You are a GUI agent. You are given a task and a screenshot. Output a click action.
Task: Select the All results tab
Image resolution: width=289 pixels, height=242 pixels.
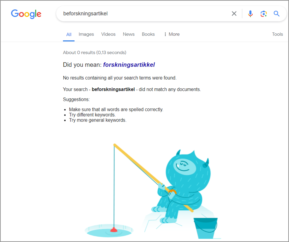69,34
